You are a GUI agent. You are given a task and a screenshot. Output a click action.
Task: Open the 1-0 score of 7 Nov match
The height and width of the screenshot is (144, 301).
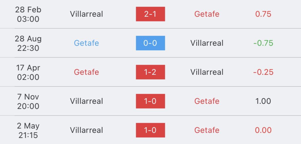(150, 101)
